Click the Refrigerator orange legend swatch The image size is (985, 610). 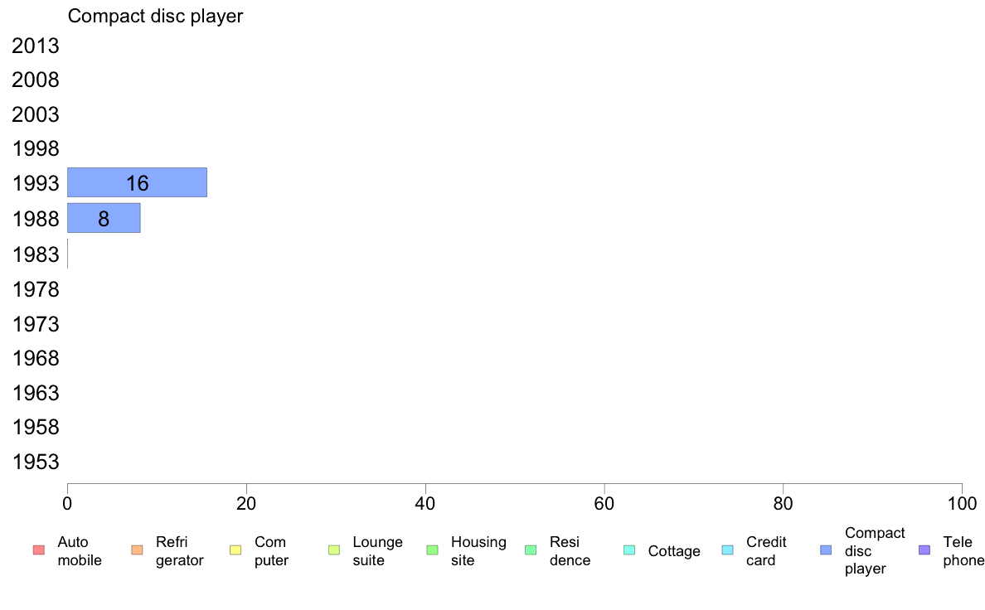(137, 550)
